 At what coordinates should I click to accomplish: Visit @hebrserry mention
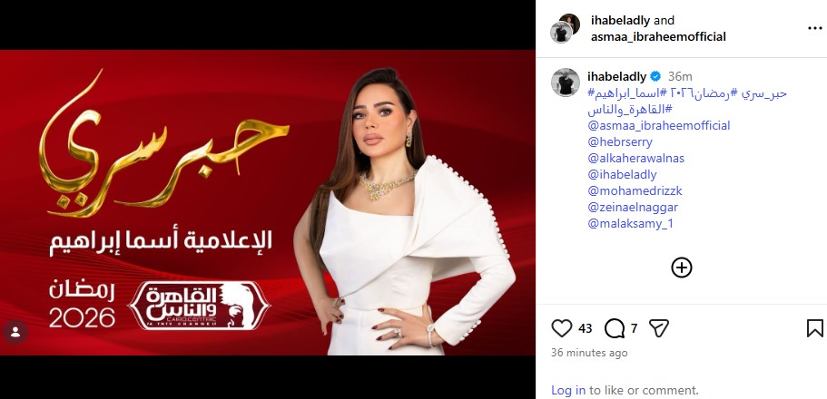click(x=620, y=141)
